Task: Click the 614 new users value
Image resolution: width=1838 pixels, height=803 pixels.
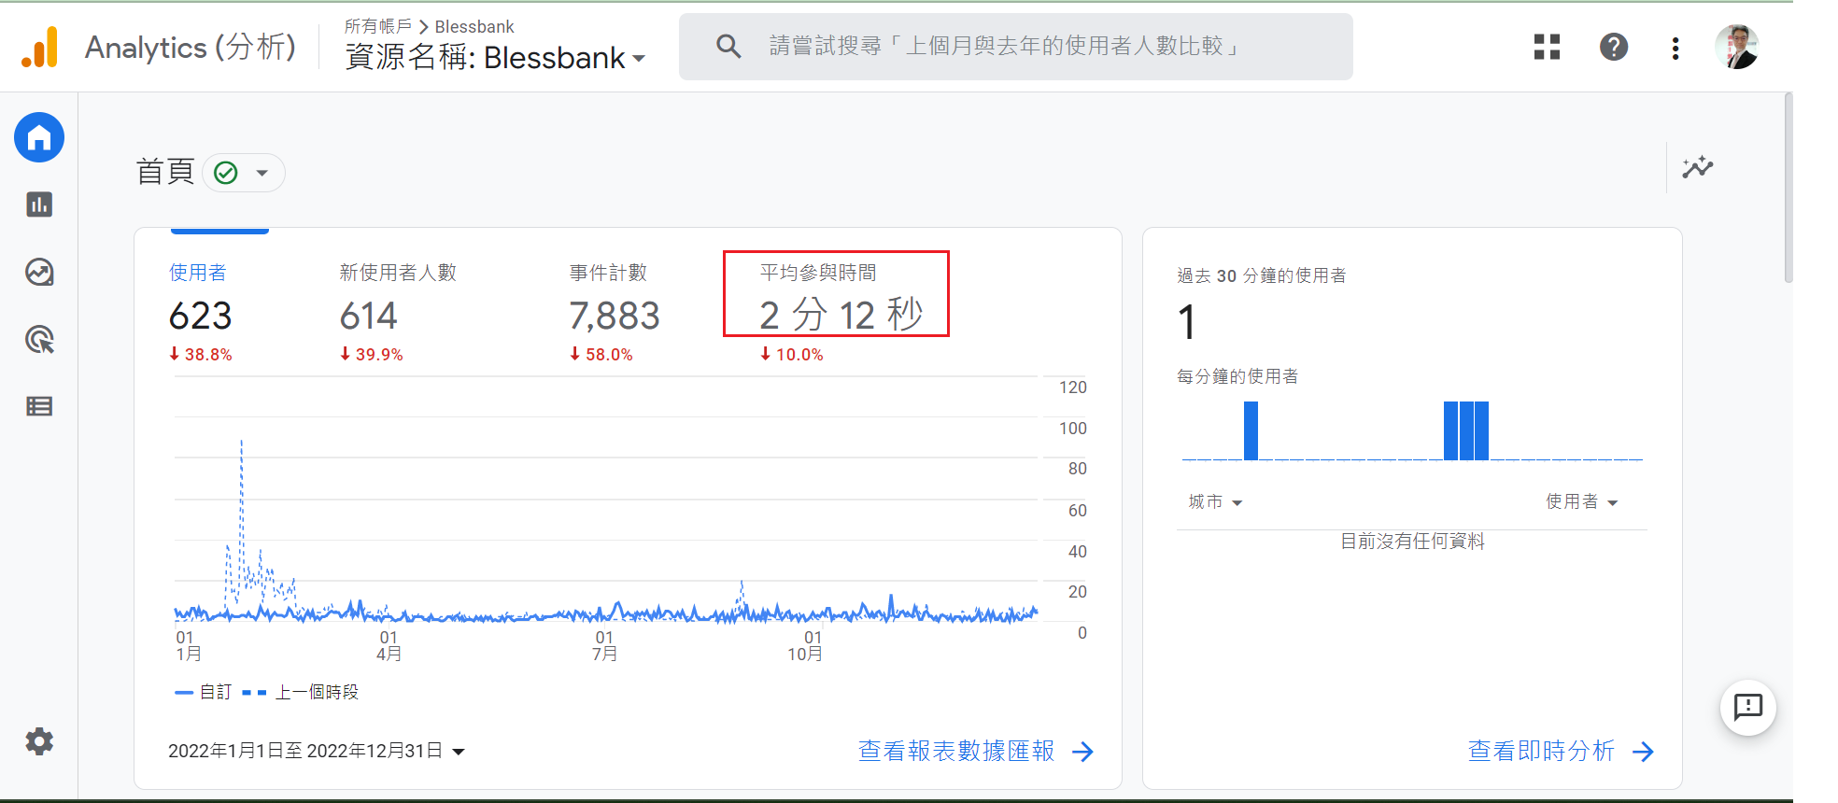Action: coord(369,316)
